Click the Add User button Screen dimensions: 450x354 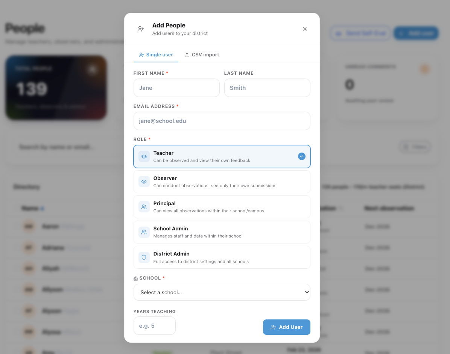pyautogui.click(x=286, y=327)
